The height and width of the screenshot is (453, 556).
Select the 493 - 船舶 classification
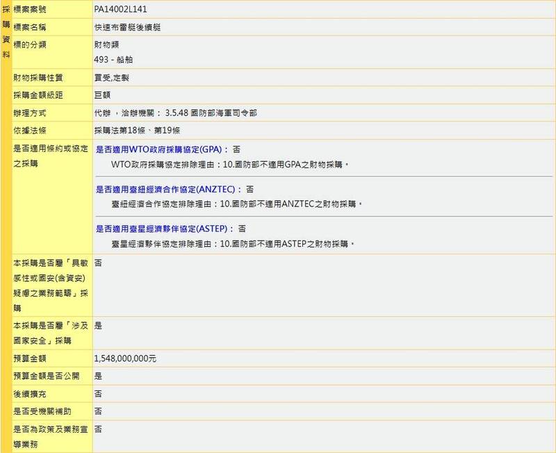[x=113, y=60]
